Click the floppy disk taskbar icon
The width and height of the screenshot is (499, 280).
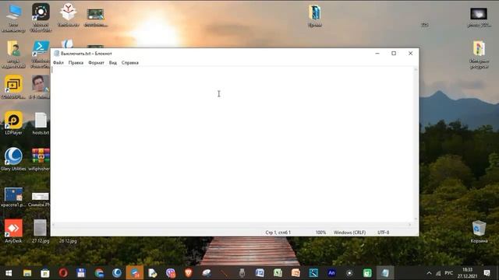pos(81,273)
